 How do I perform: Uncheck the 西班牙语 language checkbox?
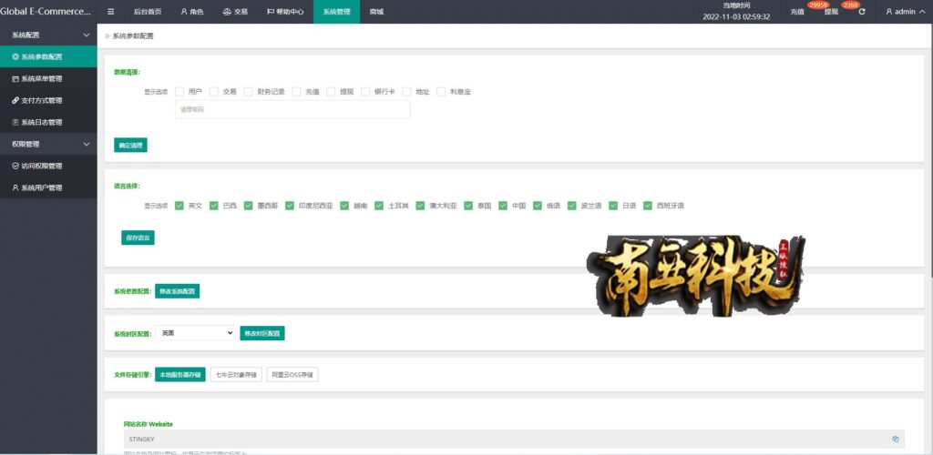648,206
